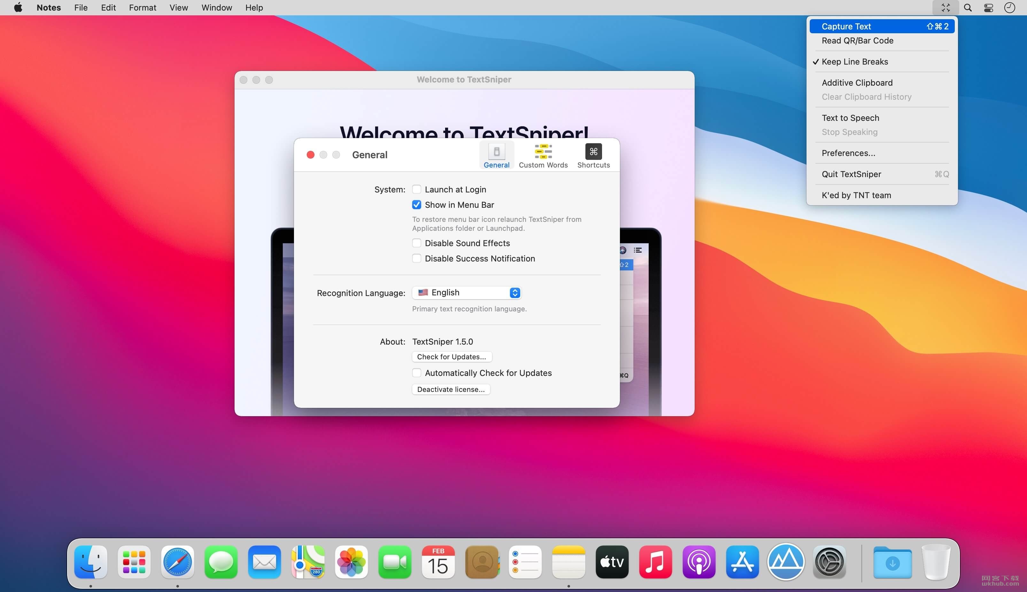The width and height of the screenshot is (1027, 592).
Task: Toggle Keep Line Breaks in TextSniper menu
Action: [x=882, y=62]
